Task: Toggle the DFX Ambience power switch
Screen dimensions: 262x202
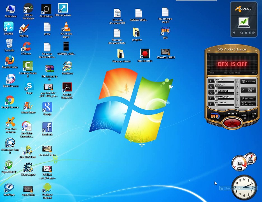Action: (211, 87)
